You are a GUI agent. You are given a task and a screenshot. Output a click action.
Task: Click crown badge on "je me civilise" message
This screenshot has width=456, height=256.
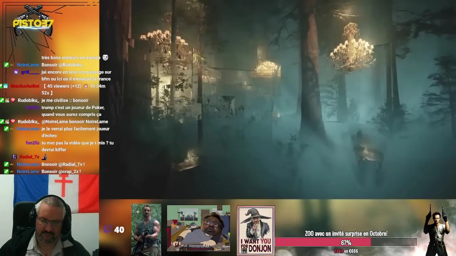click(7, 100)
